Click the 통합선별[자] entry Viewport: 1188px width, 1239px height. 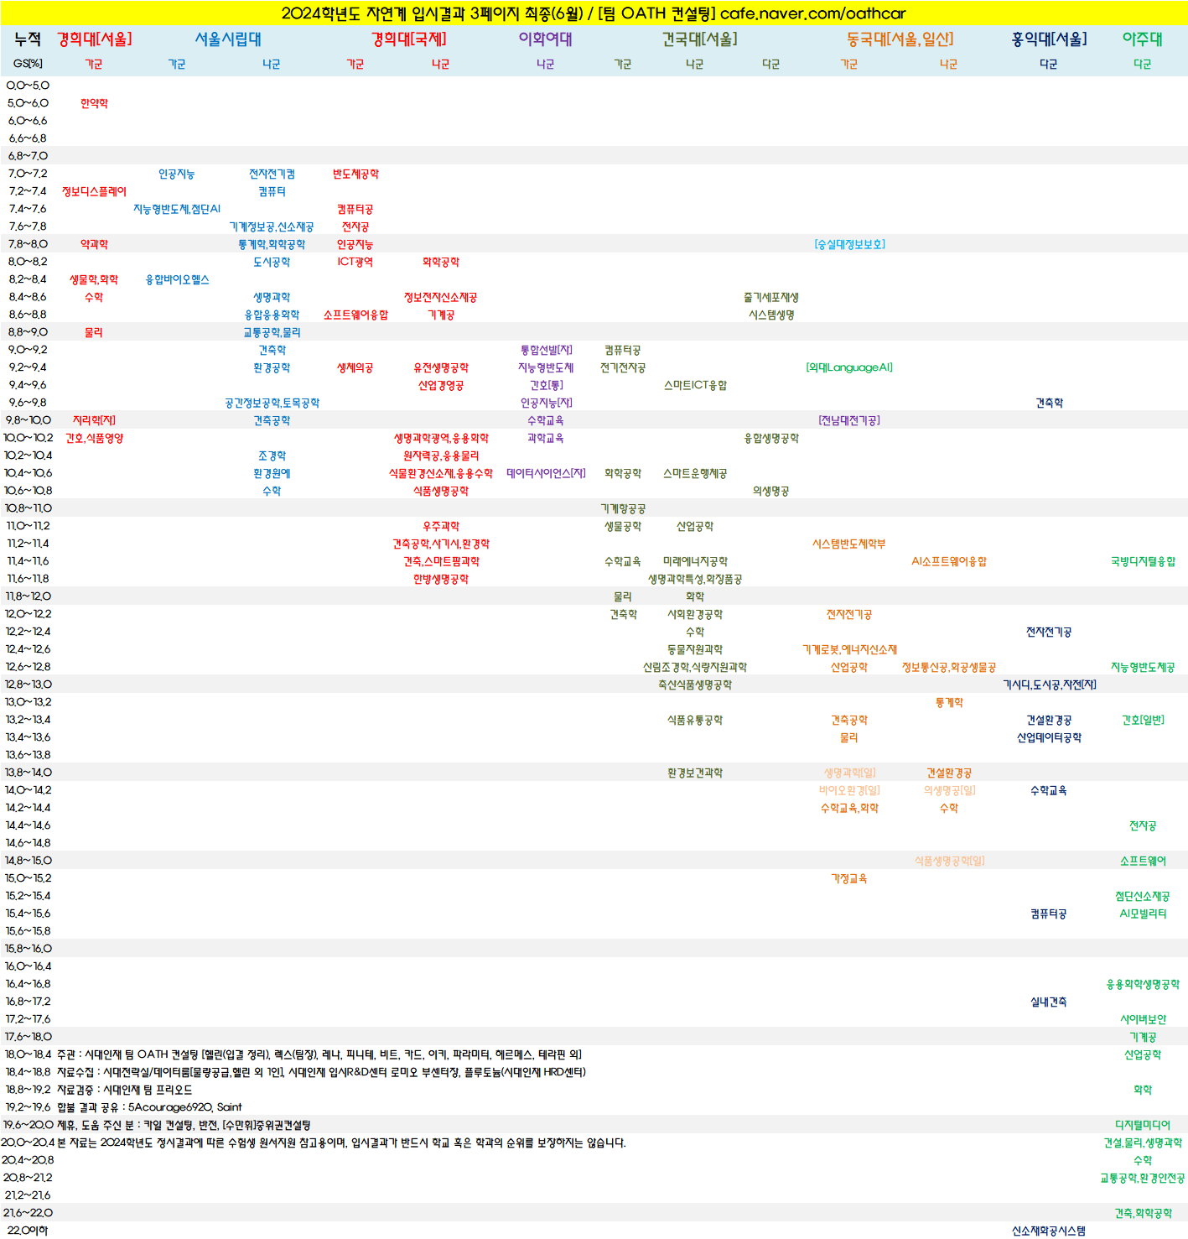point(546,350)
